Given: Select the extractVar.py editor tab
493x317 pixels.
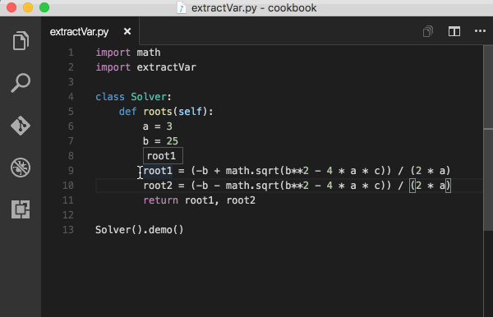Looking at the screenshot, I should click(90, 31).
